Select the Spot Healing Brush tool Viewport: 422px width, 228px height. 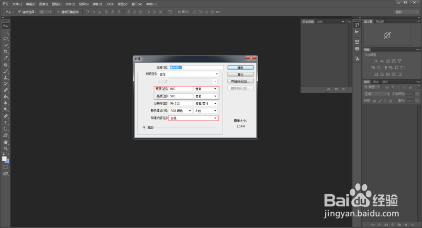click(5, 65)
